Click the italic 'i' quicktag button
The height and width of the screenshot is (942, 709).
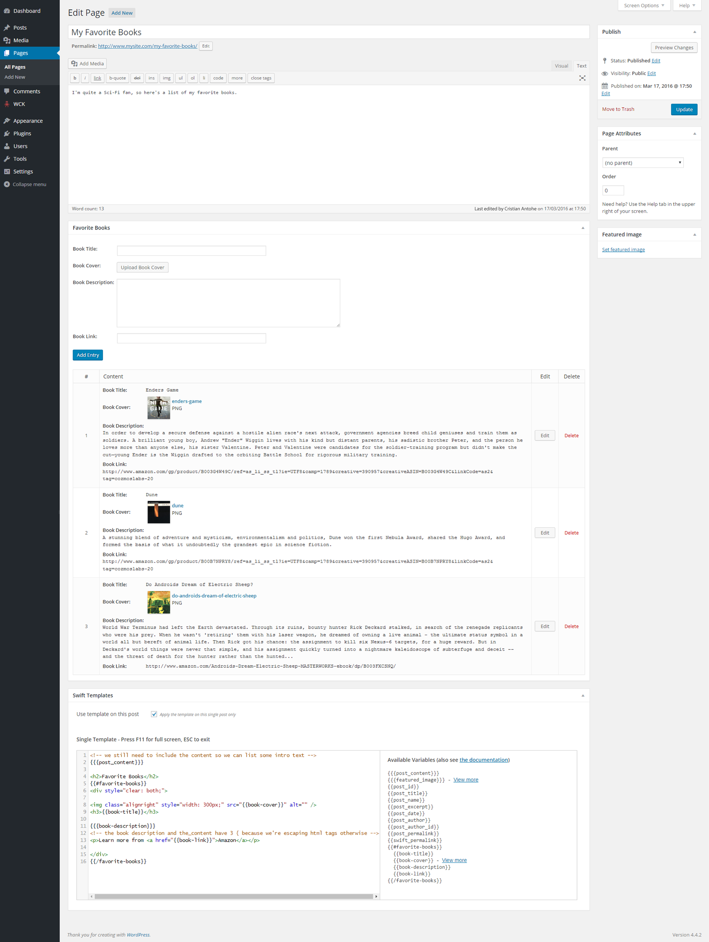(x=85, y=78)
